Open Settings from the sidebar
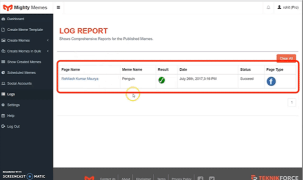 pyautogui.click(x=13, y=105)
